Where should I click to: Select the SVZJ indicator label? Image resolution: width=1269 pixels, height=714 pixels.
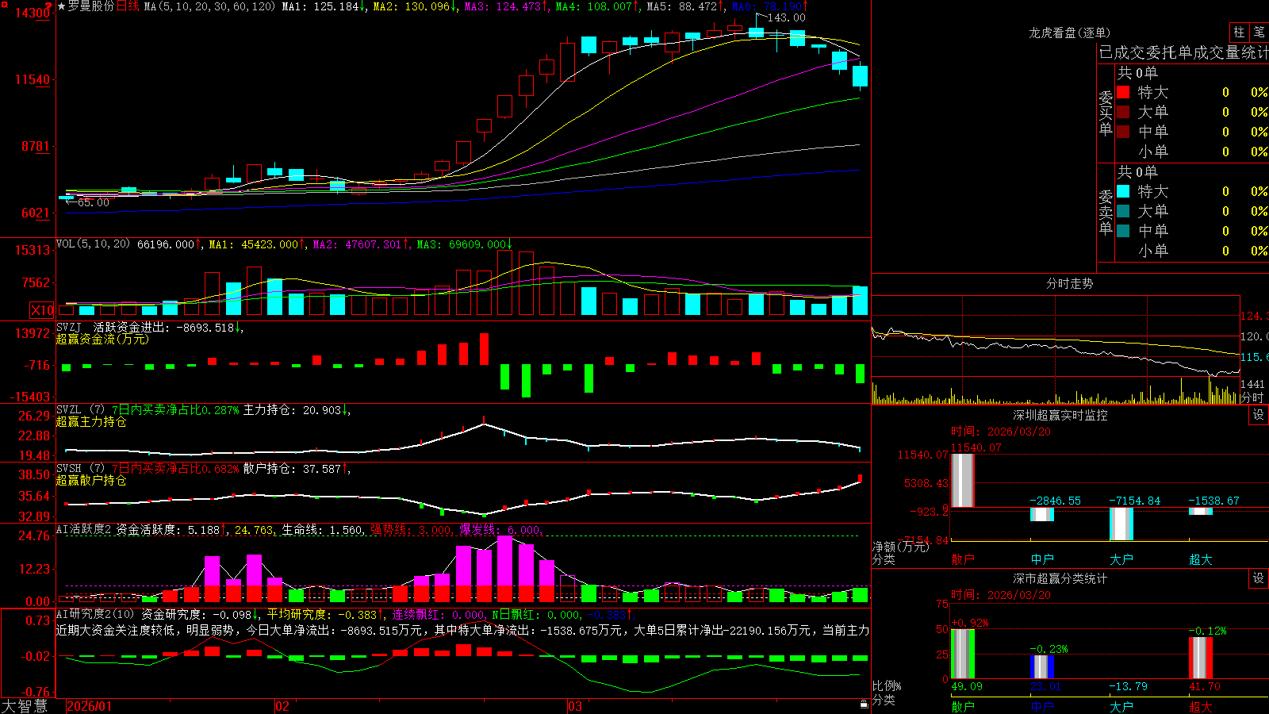click(69, 327)
